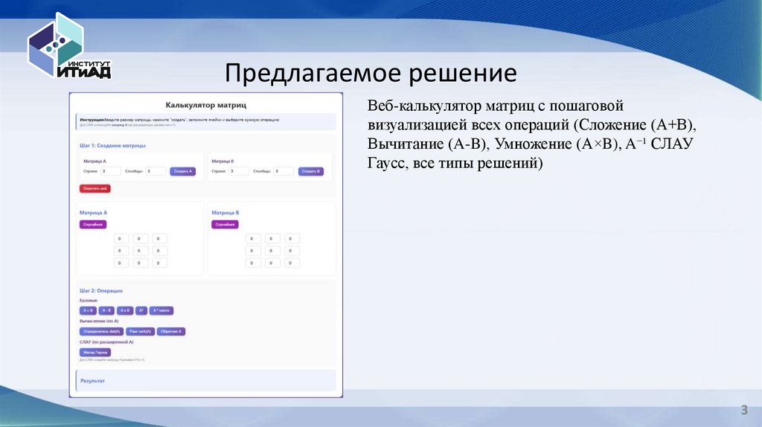Click the Вычисления (по A) label
This screenshot has height=427, width=762.
point(99,321)
